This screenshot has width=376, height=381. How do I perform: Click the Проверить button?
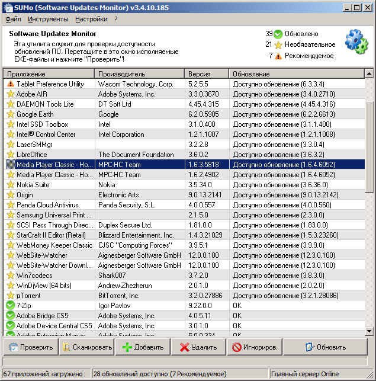pyautogui.click(x=31, y=347)
